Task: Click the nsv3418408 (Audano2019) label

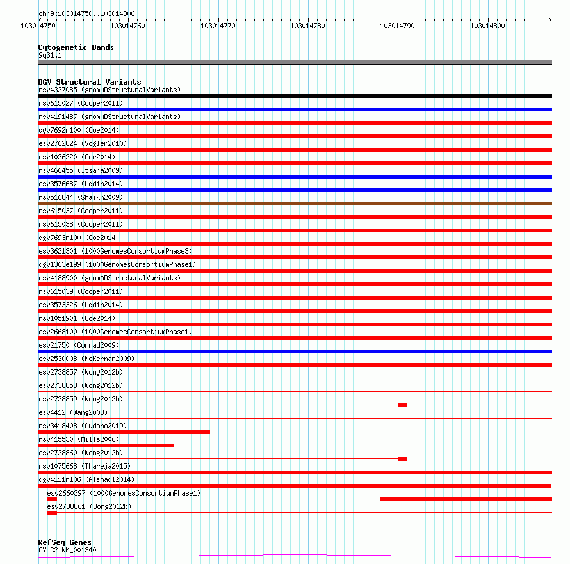Action: (83, 426)
